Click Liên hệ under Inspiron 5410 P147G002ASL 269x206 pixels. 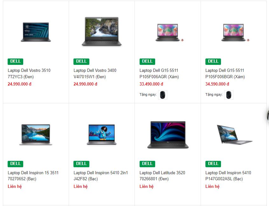point(212,186)
